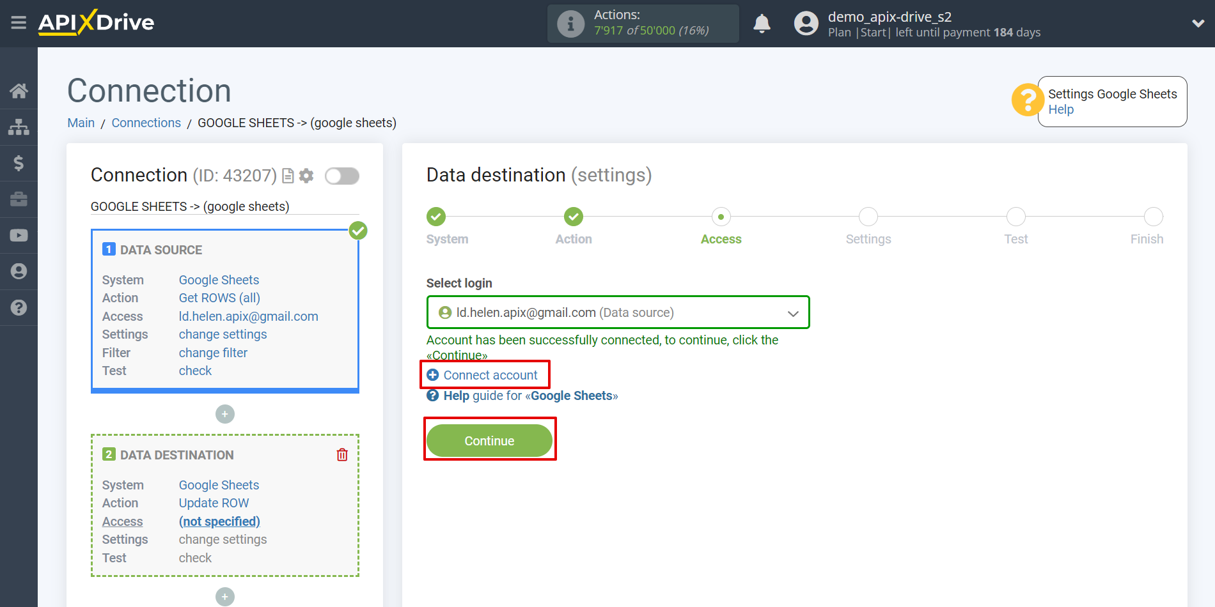Open Google Sheets destination system link
The image size is (1215, 607).
pyautogui.click(x=219, y=485)
